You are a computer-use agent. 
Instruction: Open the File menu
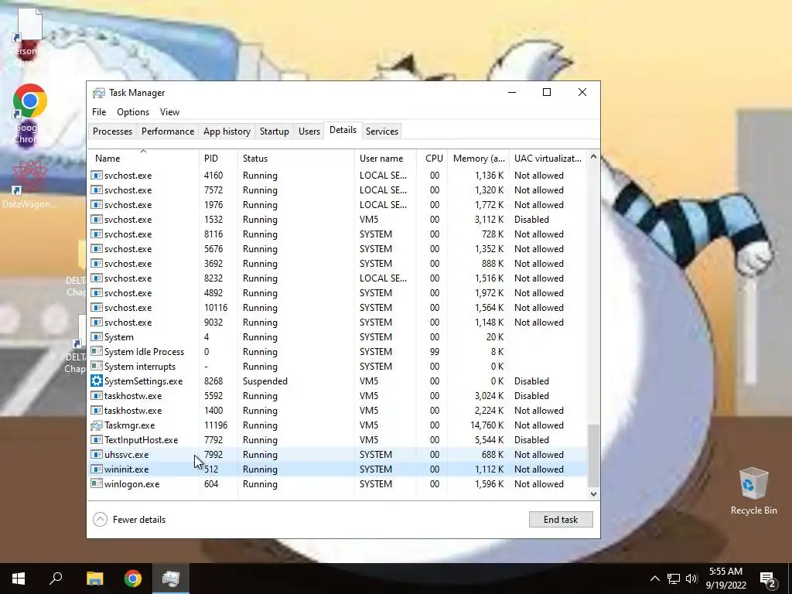99,112
